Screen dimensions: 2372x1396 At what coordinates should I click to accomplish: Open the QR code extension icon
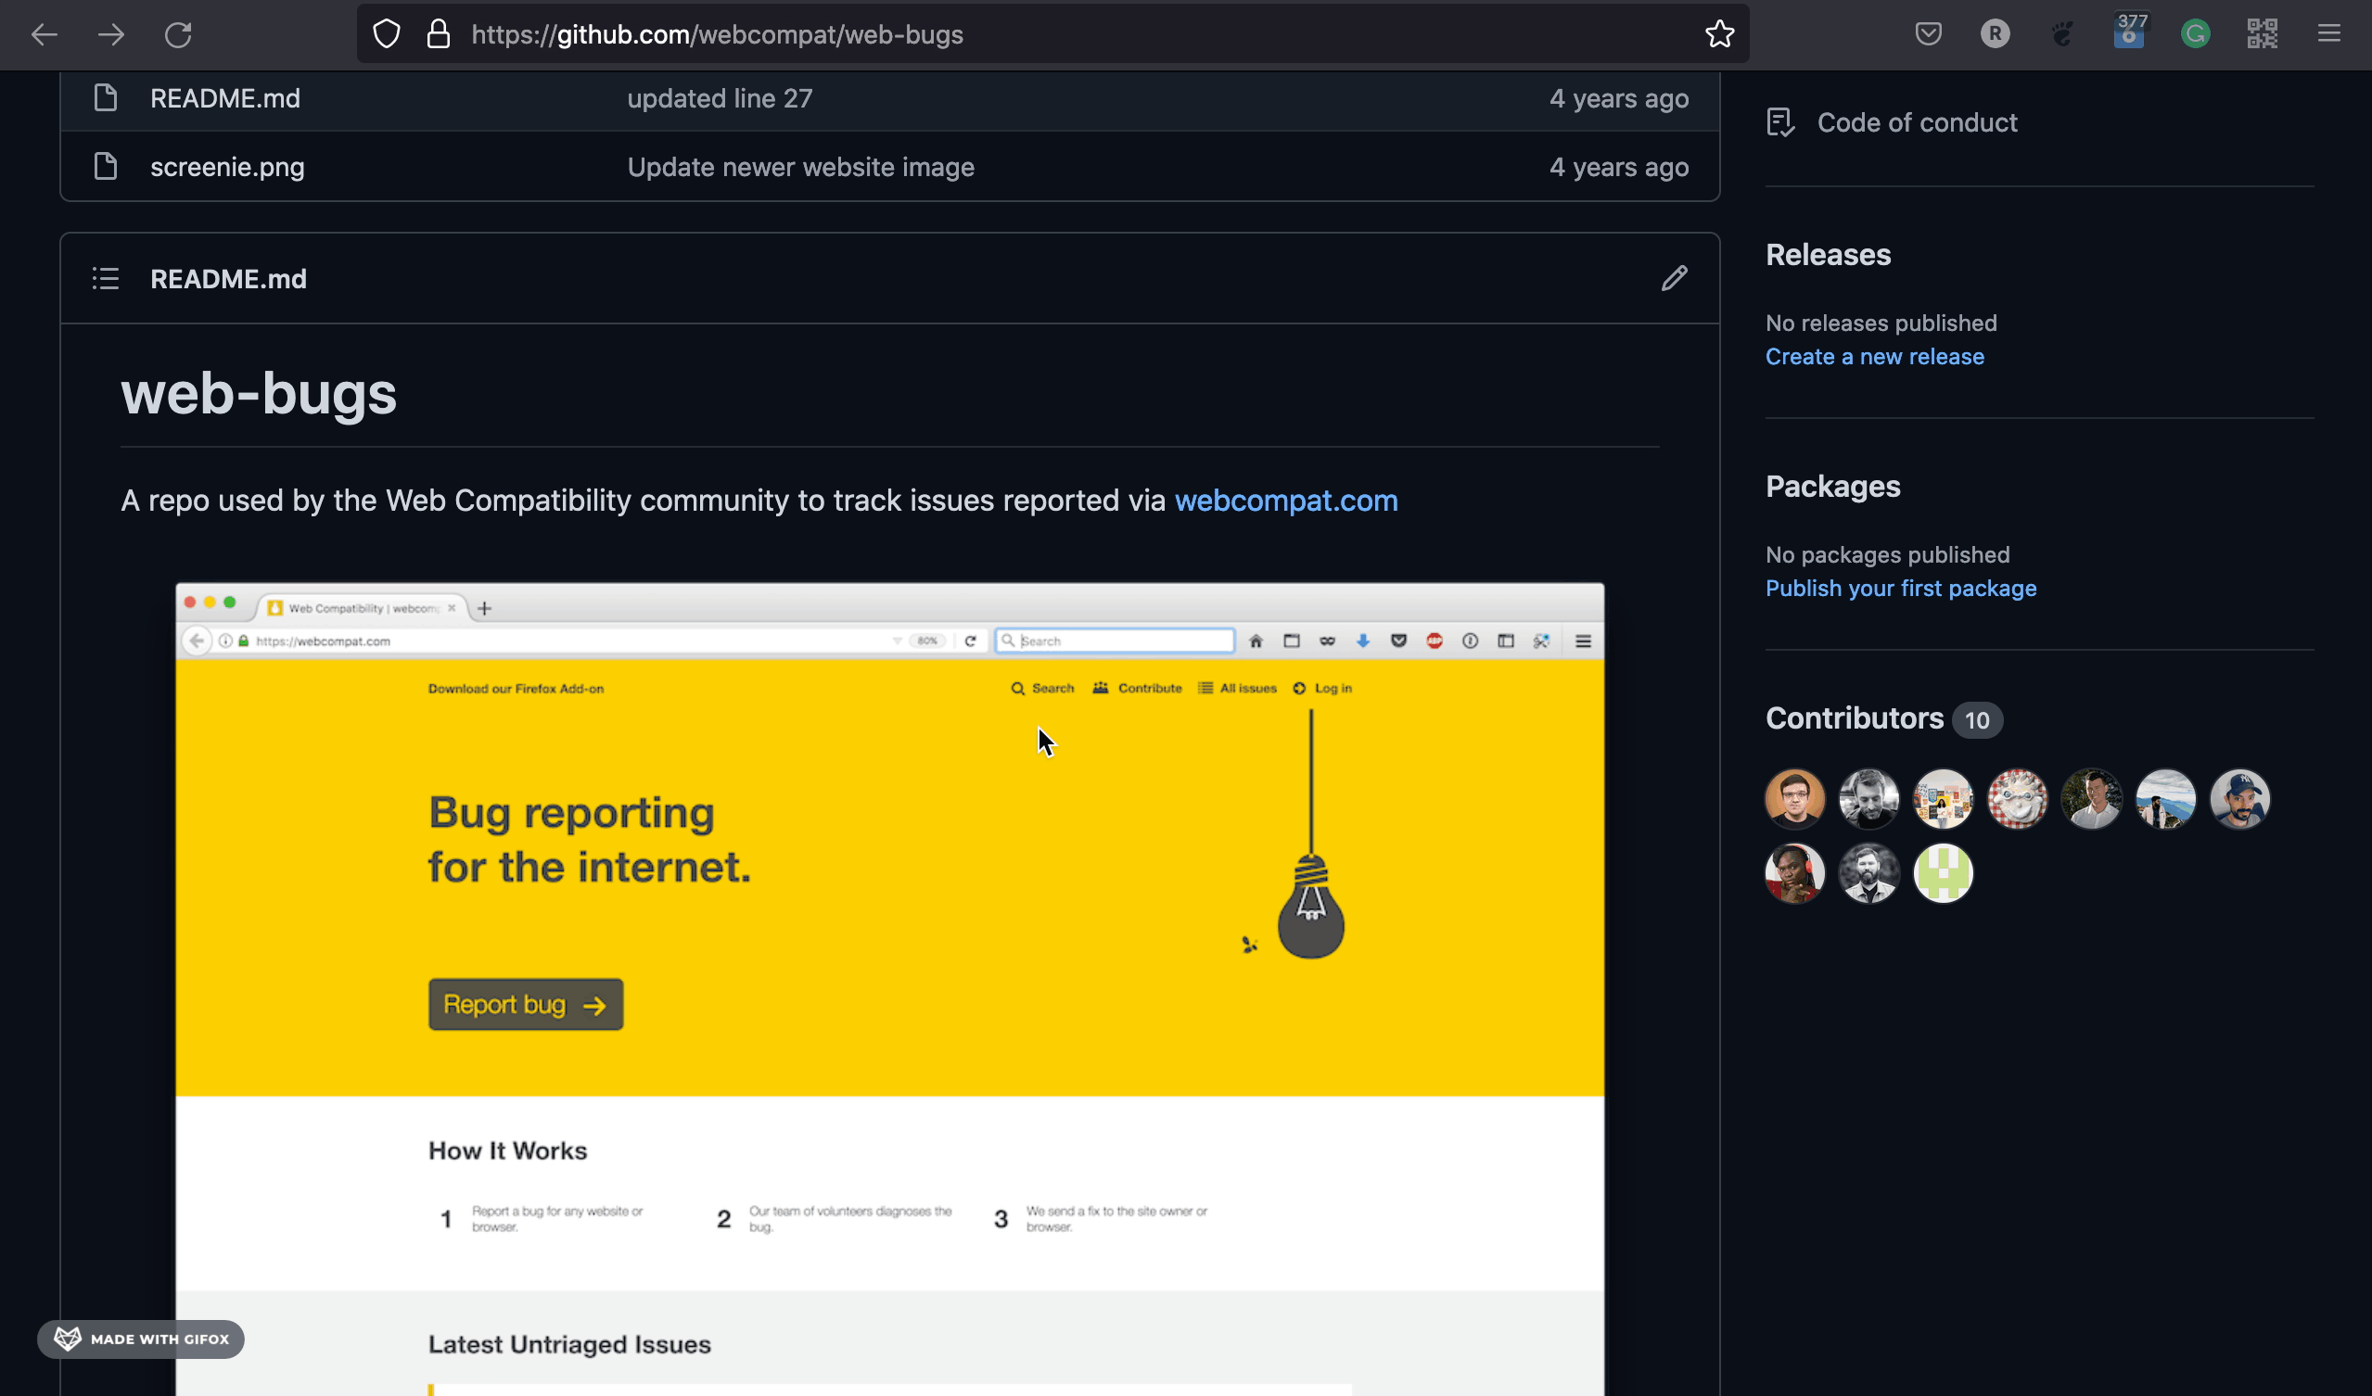(2262, 35)
